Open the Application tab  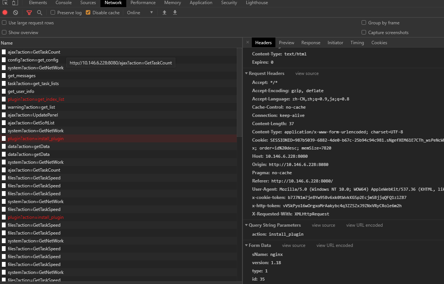(201, 3)
